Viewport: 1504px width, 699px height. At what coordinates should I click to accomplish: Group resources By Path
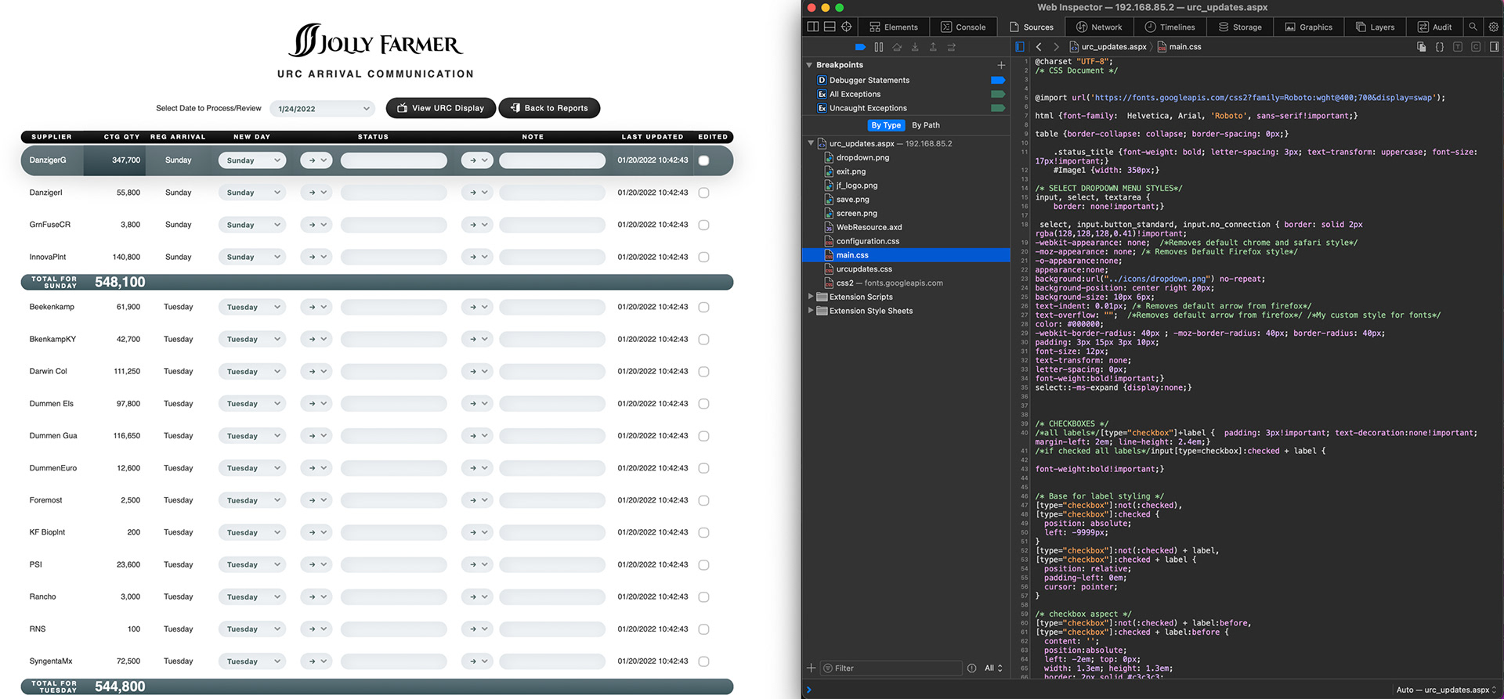click(x=926, y=125)
